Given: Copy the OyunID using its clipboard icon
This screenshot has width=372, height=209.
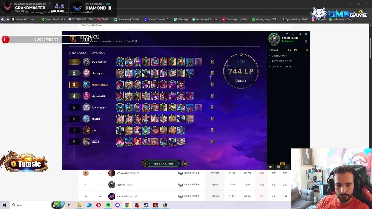Looking at the screenshot, I should point(136,41).
